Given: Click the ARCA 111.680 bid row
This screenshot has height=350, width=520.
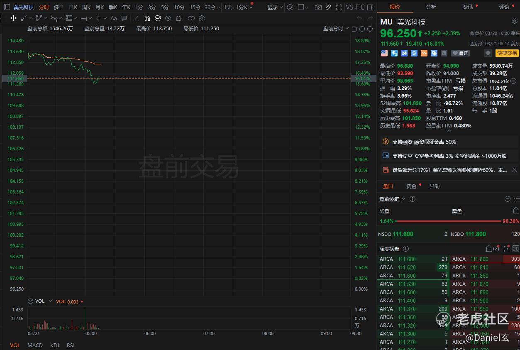Looking at the screenshot, I should (413, 259).
